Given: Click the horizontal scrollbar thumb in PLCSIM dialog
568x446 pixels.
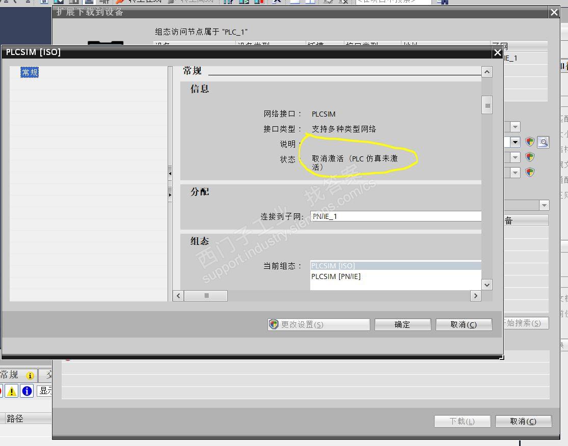Looking at the screenshot, I should point(206,296).
